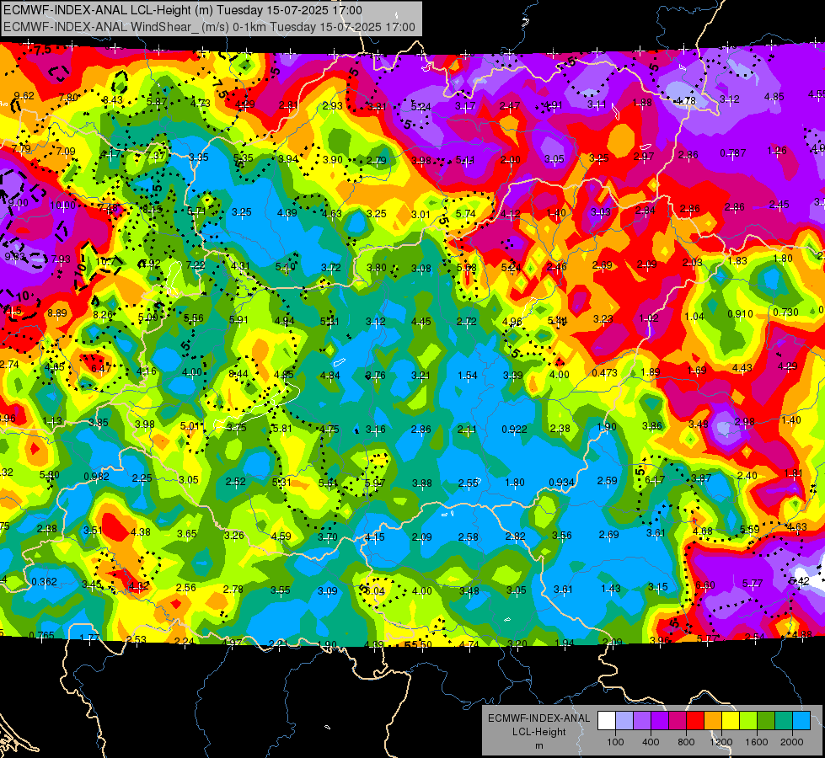
Task: Click the value '5.81' on the map
Action: coord(282,429)
